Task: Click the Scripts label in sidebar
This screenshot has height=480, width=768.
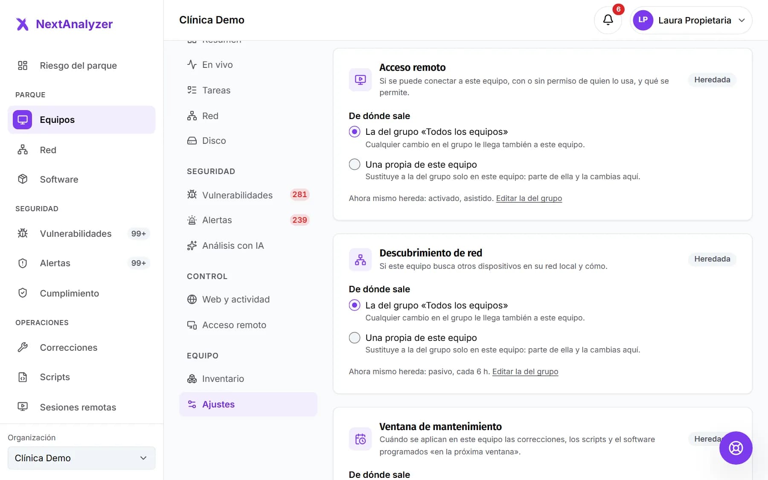Action: pos(55,377)
